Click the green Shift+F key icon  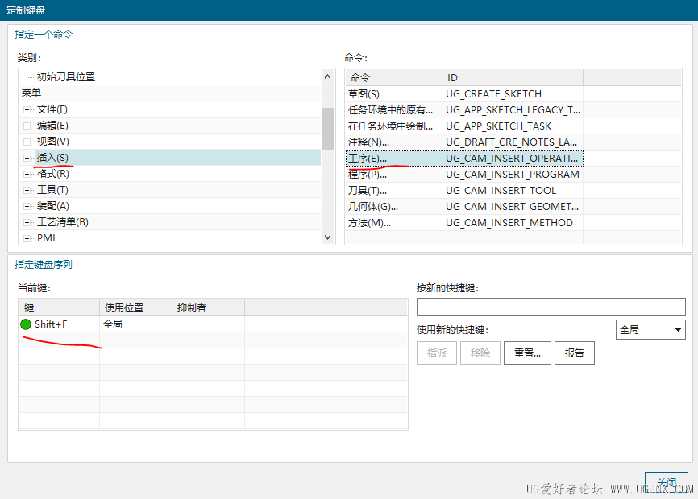[x=26, y=324]
